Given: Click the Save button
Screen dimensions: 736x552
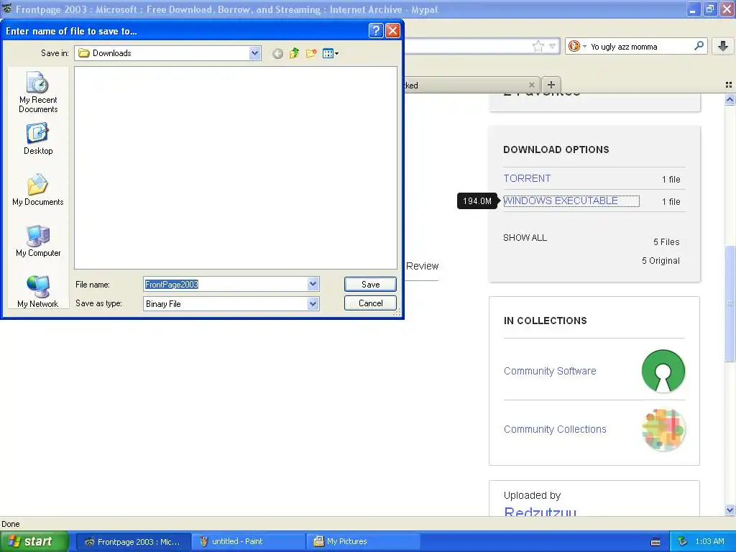Looking at the screenshot, I should (370, 284).
